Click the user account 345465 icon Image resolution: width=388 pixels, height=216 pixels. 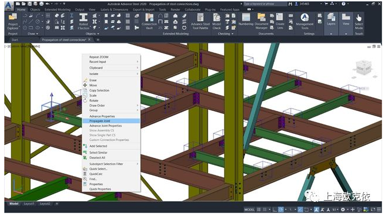point(296,4)
